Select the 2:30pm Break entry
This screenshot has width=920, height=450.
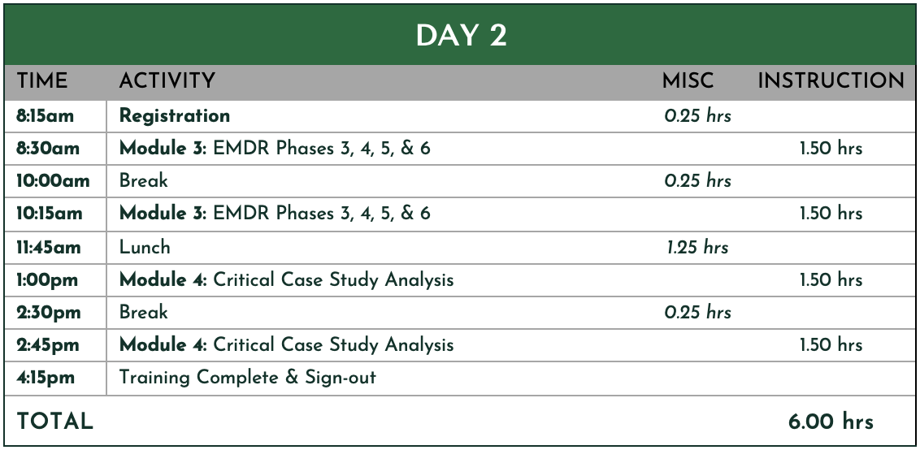(143, 312)
